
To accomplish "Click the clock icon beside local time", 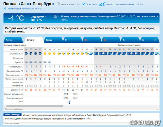I will pos(58,4).
